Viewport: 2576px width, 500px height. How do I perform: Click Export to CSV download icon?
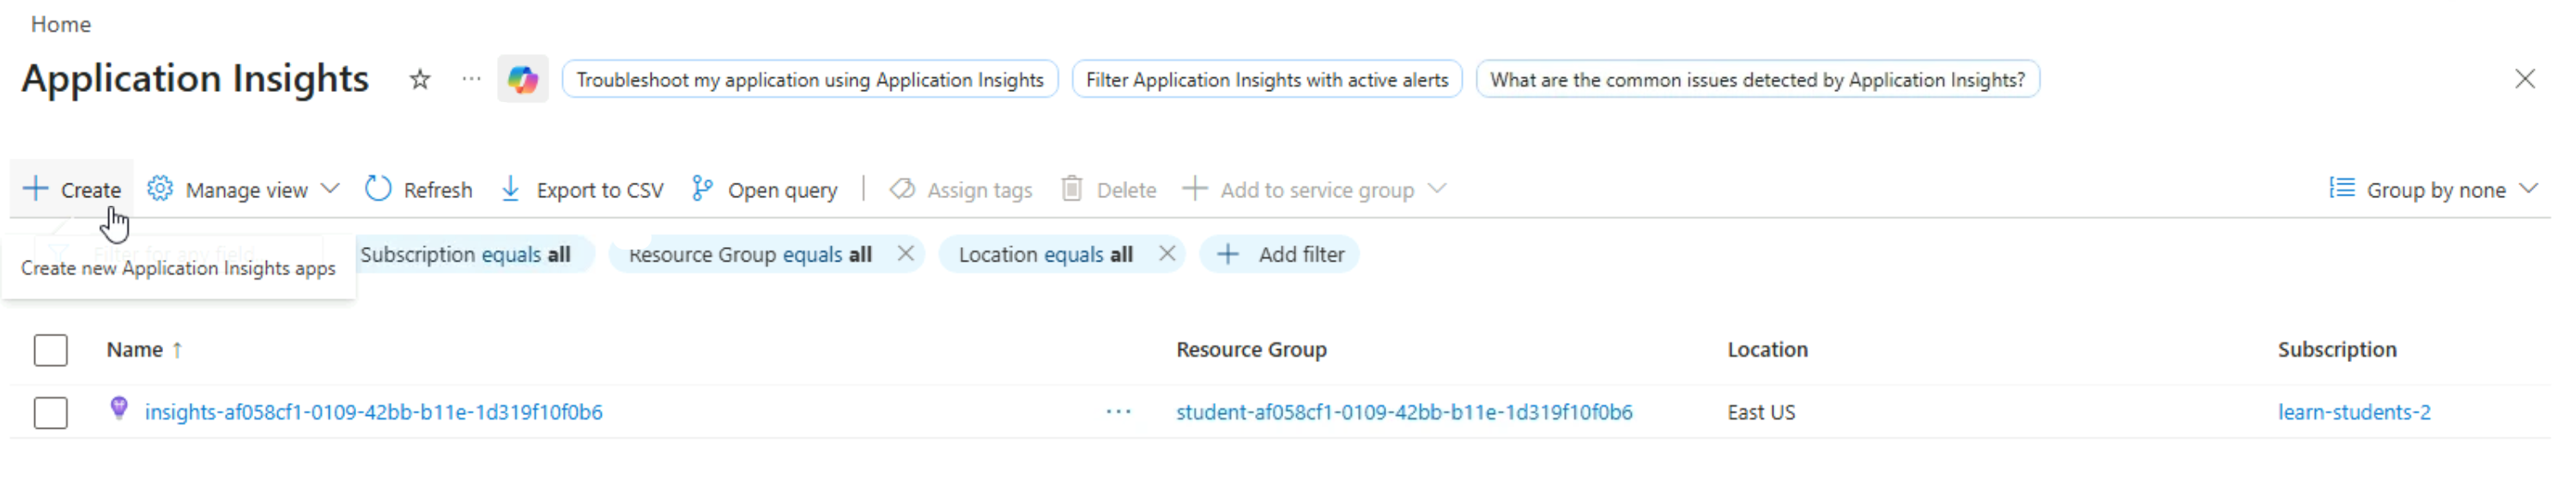[x=510, y=189]
